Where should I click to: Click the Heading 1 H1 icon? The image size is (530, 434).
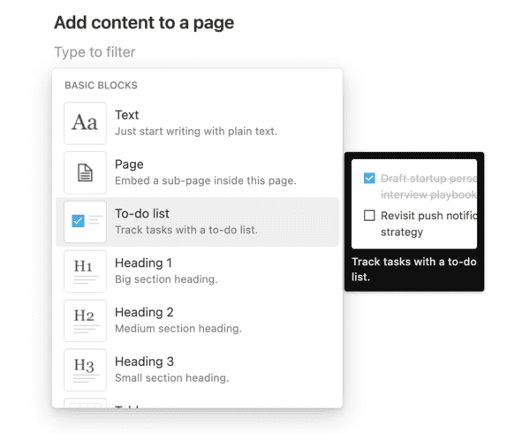85,271
